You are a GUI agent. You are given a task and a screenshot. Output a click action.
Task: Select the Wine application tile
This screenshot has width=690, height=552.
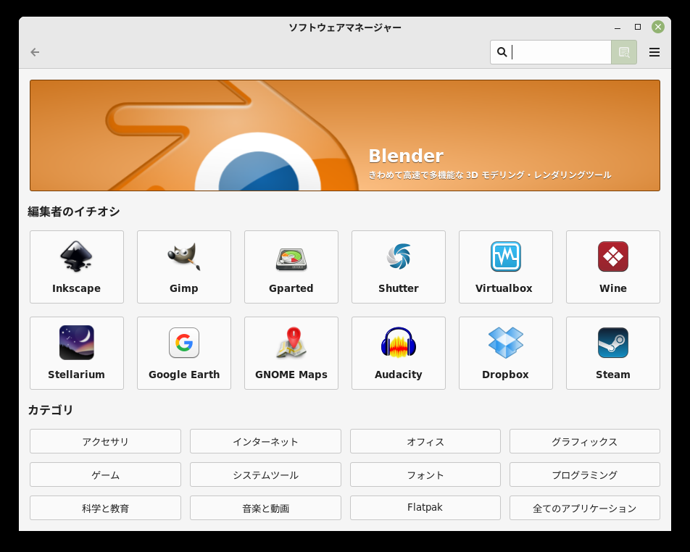pyautogui.click(x=613, y=267)
